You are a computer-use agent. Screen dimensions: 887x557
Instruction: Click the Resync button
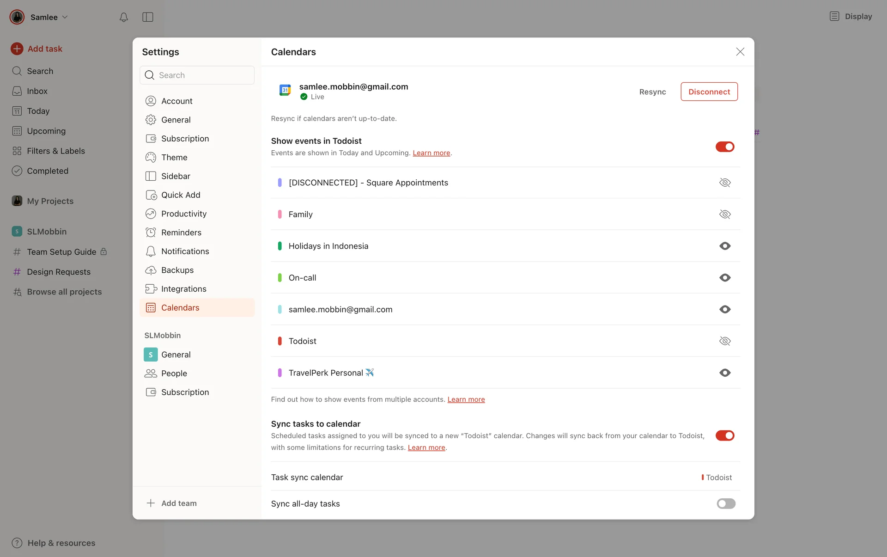click(652, 92)
